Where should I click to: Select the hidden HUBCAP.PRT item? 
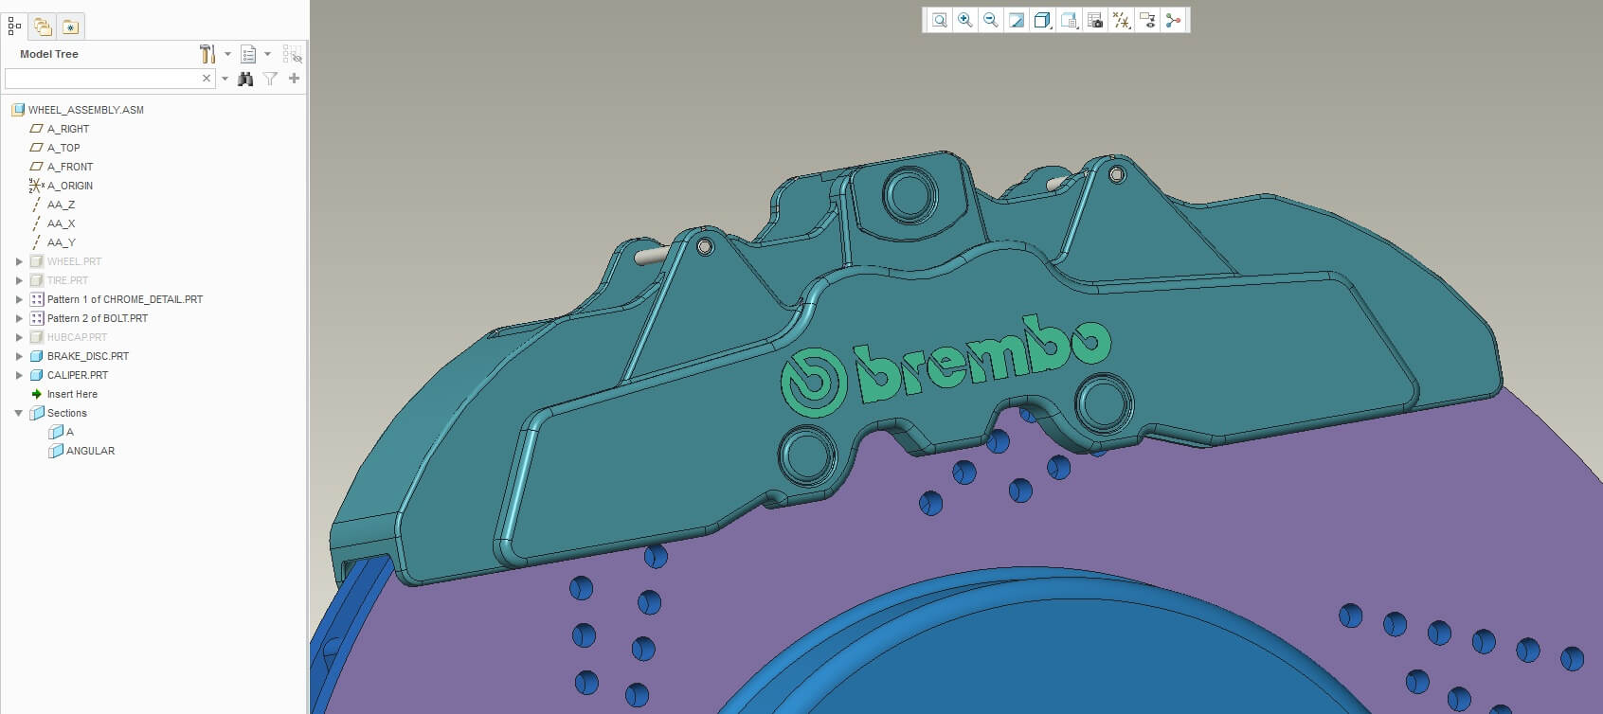pyautogui.click(x=77, y=337)
